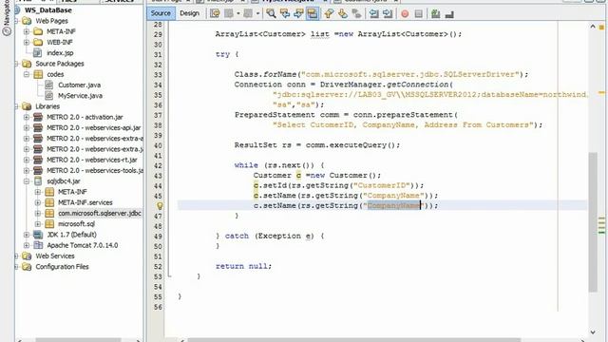Click editor scrollbar up arrow
The height and width of the screenshot is (342, 608).
(593, 27)
